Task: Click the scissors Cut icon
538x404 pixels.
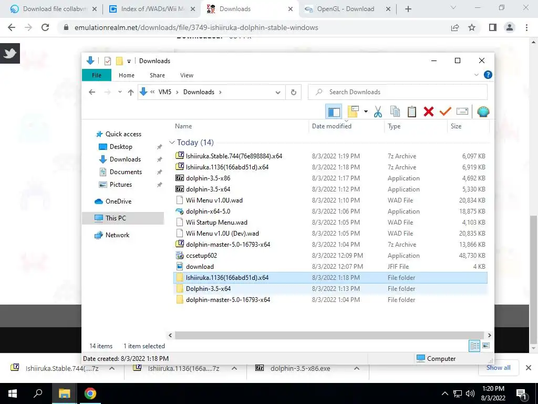Action: tap(378, 112)
